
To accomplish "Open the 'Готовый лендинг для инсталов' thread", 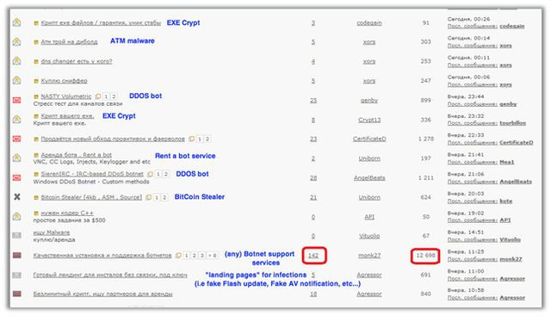I will 110,275.
